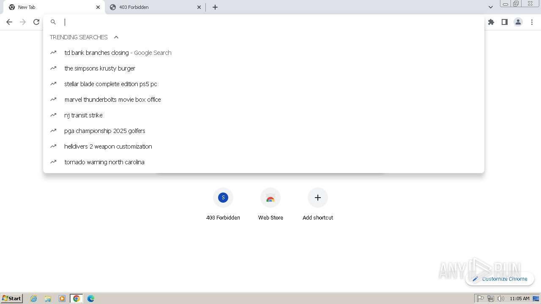Viewport: 541px width, 304px height.
Task: Select suggestion stellar blade complete edition ps5 pc
Action: (264, 84)
